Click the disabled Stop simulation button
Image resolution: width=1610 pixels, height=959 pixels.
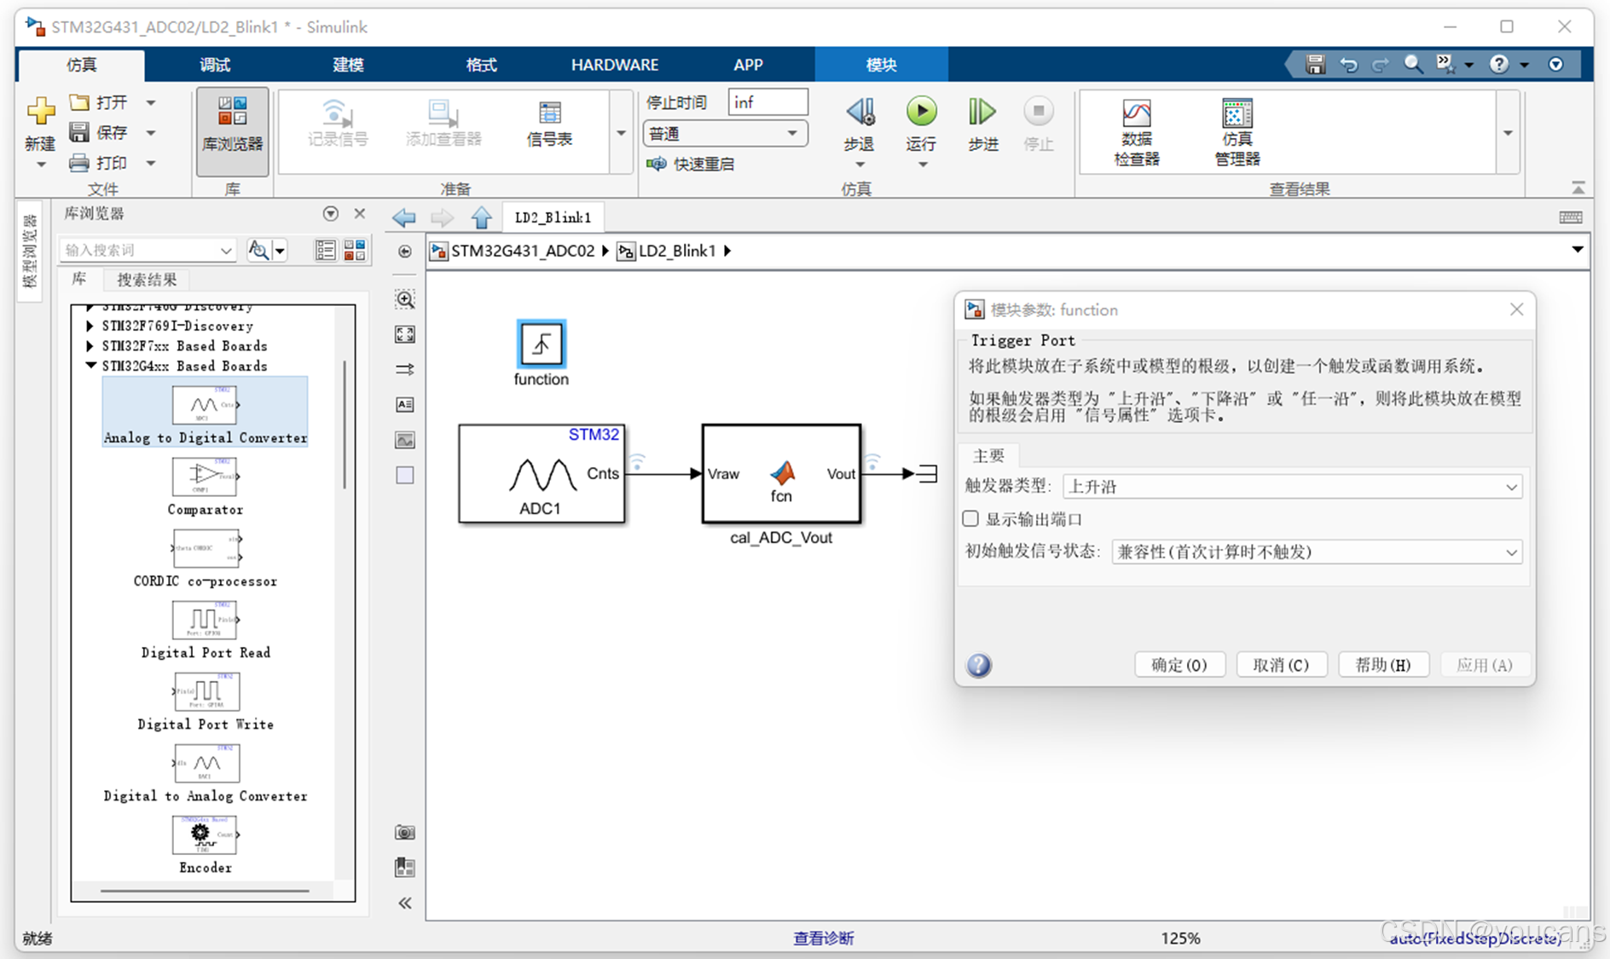coord(1038,112)
